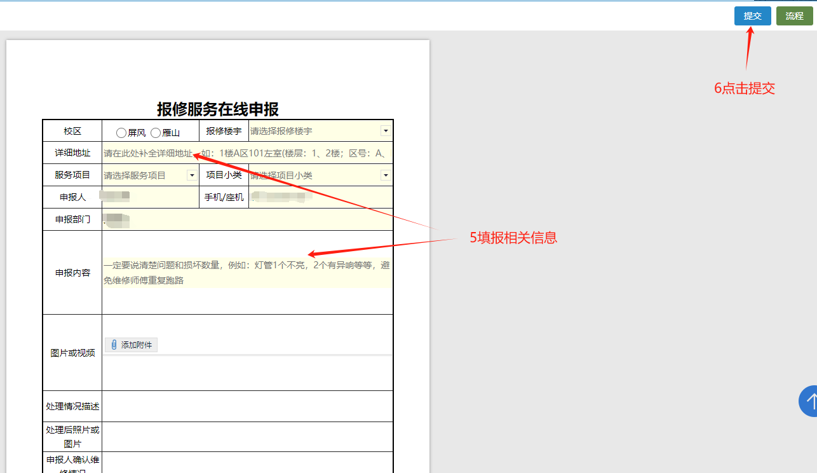Open the 服务项目 dropdown list
The height and width of the screenshot is (473, 817).
191,175
